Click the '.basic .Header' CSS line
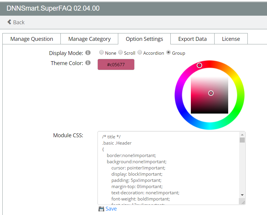Image resolution: width=267 pixels, height=215 pixels. click(117, 143)
